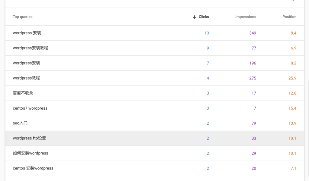Click the 29 impressions value for 如何安装wordpress
This screenshot has width=309, height=181.
(254, 153)
